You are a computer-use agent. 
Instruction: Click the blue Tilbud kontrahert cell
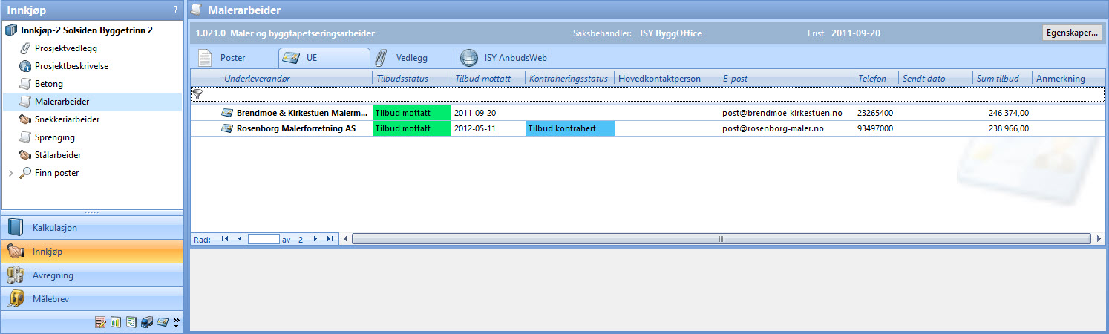tap(570, 128)
